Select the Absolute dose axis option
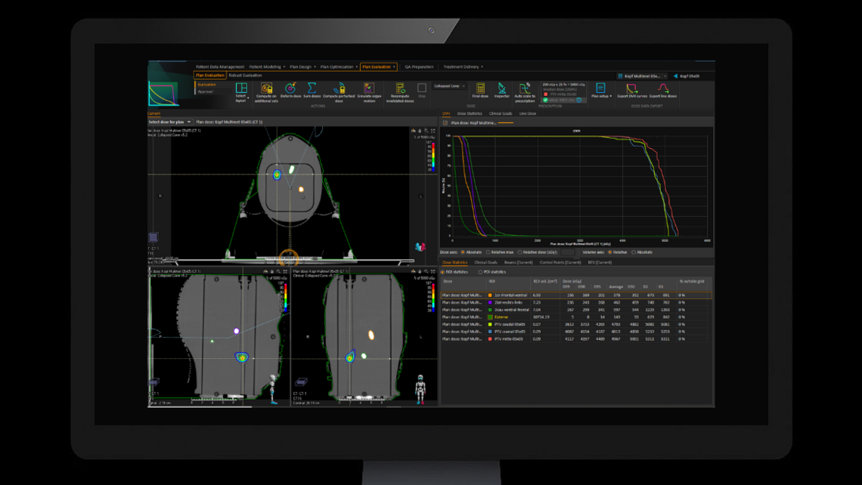 [462, 253]
